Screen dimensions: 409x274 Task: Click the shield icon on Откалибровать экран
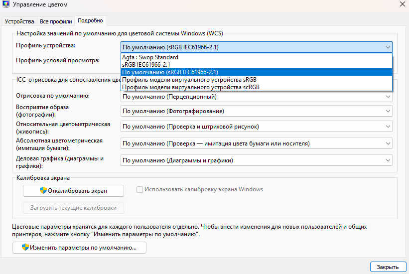(x=43, y=190)
